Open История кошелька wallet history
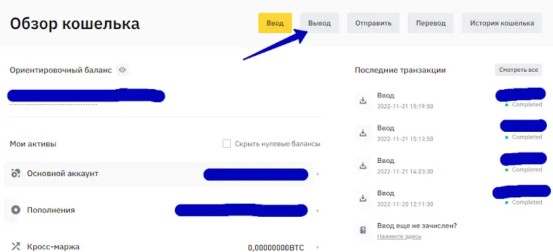This screenshot has width=553, height=252. [x=502, y=23]
